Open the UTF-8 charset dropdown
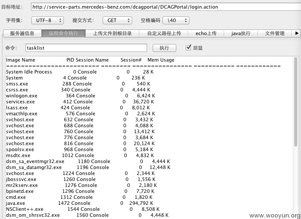The image size is (301, 219). (47, 20)
